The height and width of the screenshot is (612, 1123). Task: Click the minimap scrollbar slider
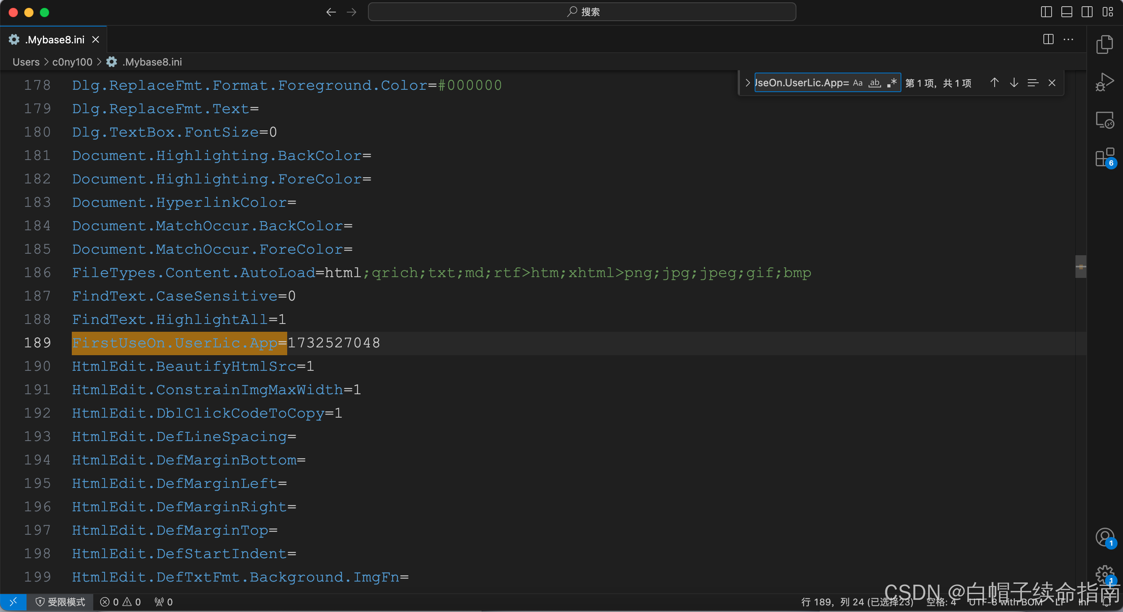tap(1081, 267)
